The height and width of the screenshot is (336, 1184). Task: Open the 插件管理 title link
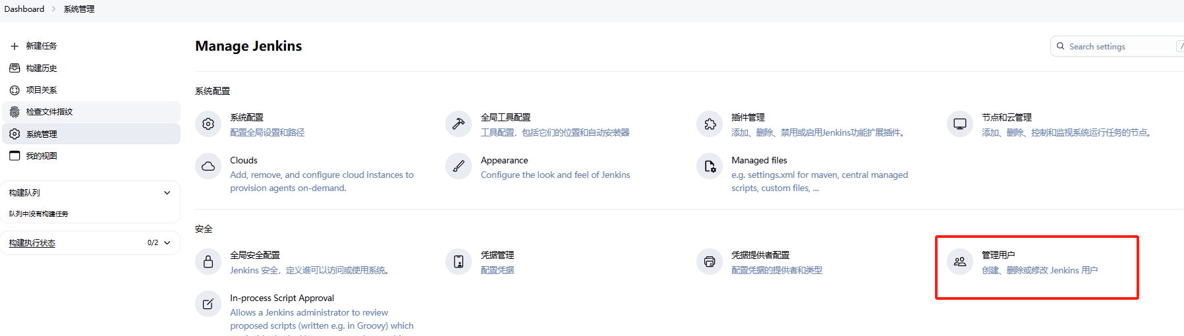(748, 117)
